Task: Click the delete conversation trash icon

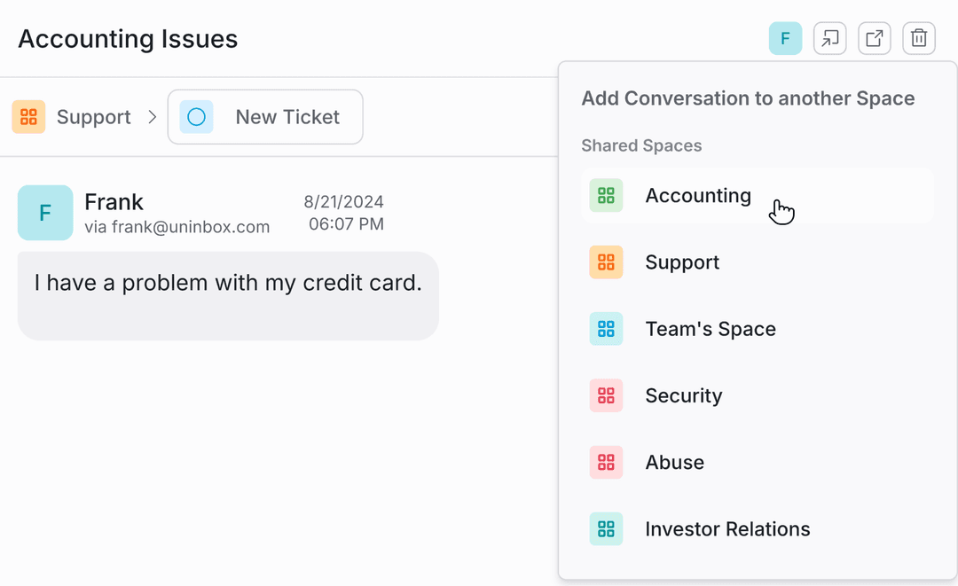Action: 919,39
